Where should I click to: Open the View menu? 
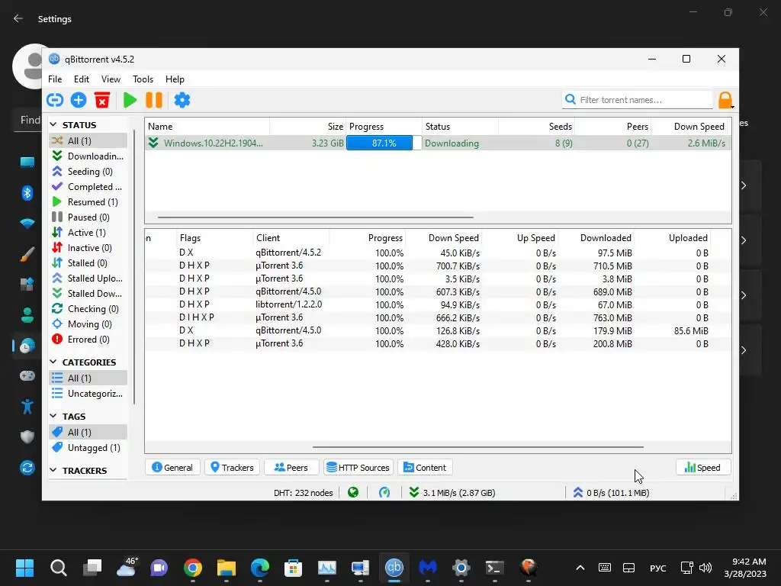tap(111, 79)
